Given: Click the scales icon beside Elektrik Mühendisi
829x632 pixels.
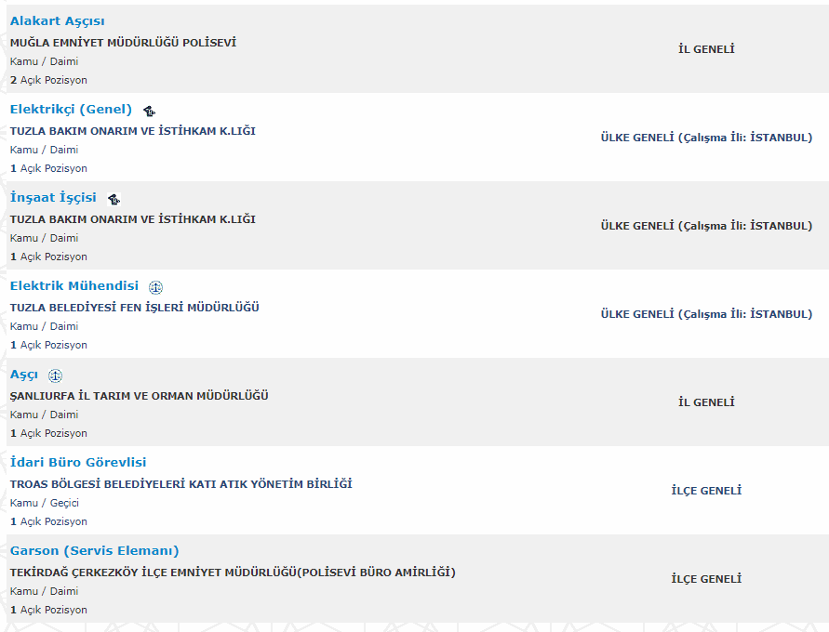Looking at the screenshot, I should (155, 287).
